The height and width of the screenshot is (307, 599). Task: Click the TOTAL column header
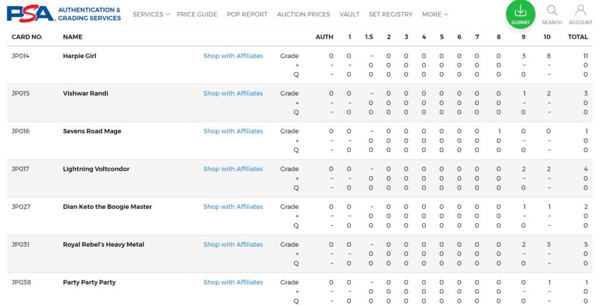577,37
